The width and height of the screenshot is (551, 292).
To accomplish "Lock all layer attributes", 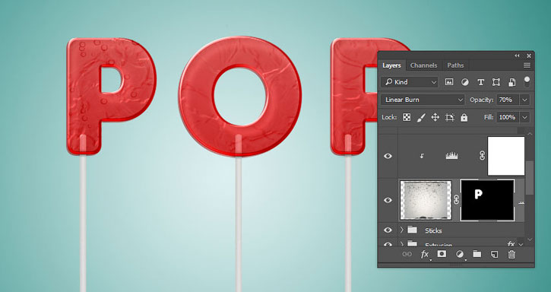I will click(464, 118).
